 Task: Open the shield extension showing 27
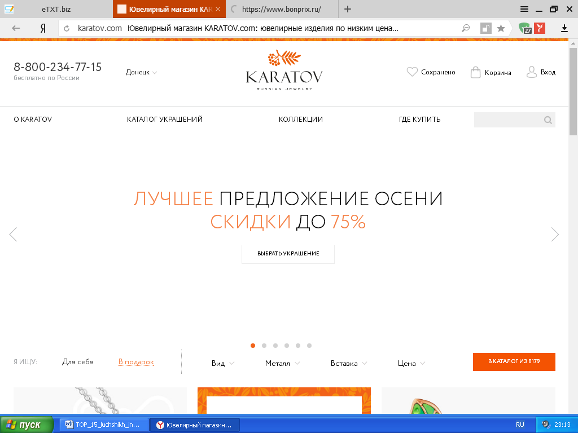click(525, 28)
